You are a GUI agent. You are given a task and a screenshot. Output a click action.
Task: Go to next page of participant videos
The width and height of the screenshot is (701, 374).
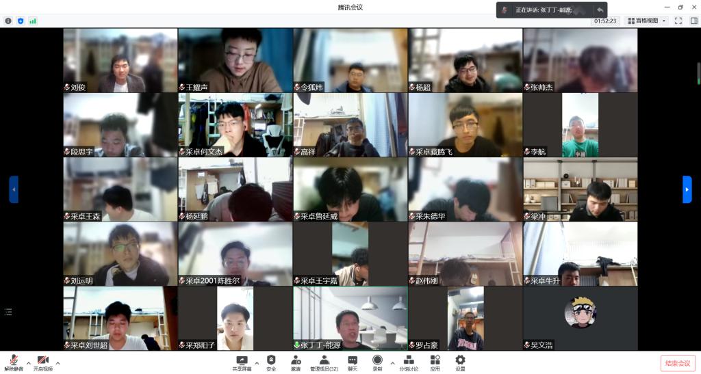pos(687,189)
